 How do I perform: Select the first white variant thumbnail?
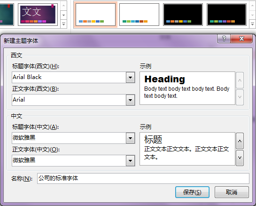point(95,15)
